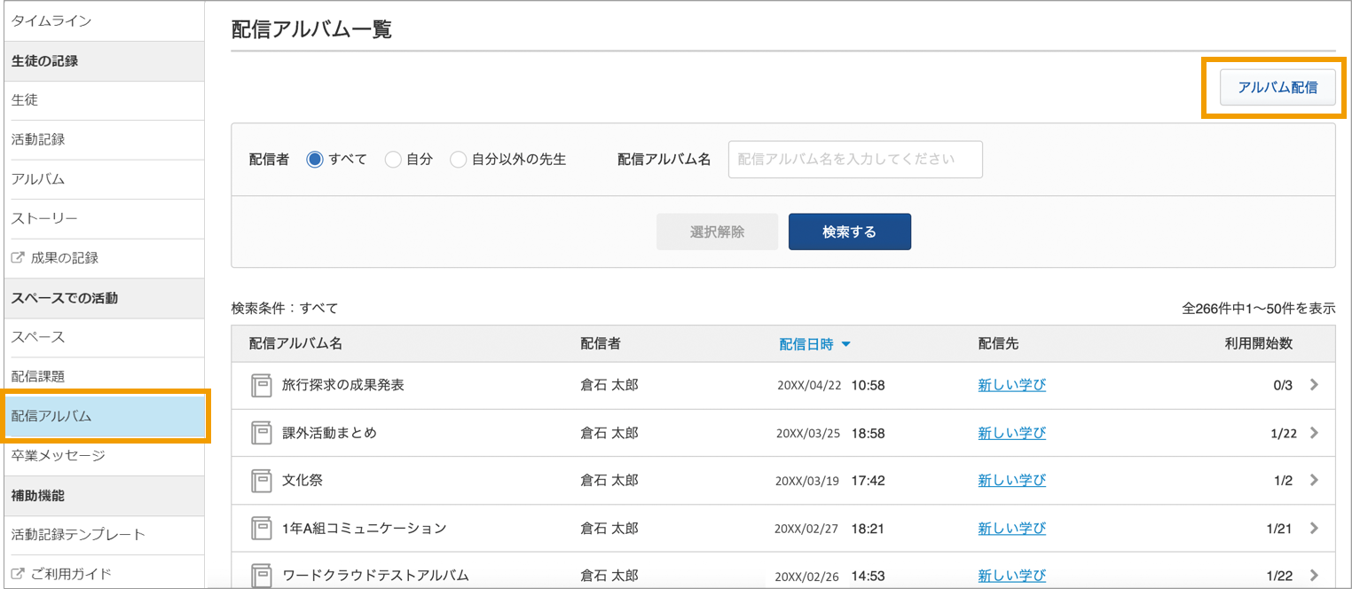Screen dimensions: 1352x589
Task: Select 配信アルバム in sidebar
Action: pyautogui.click(x=105, y=416)
